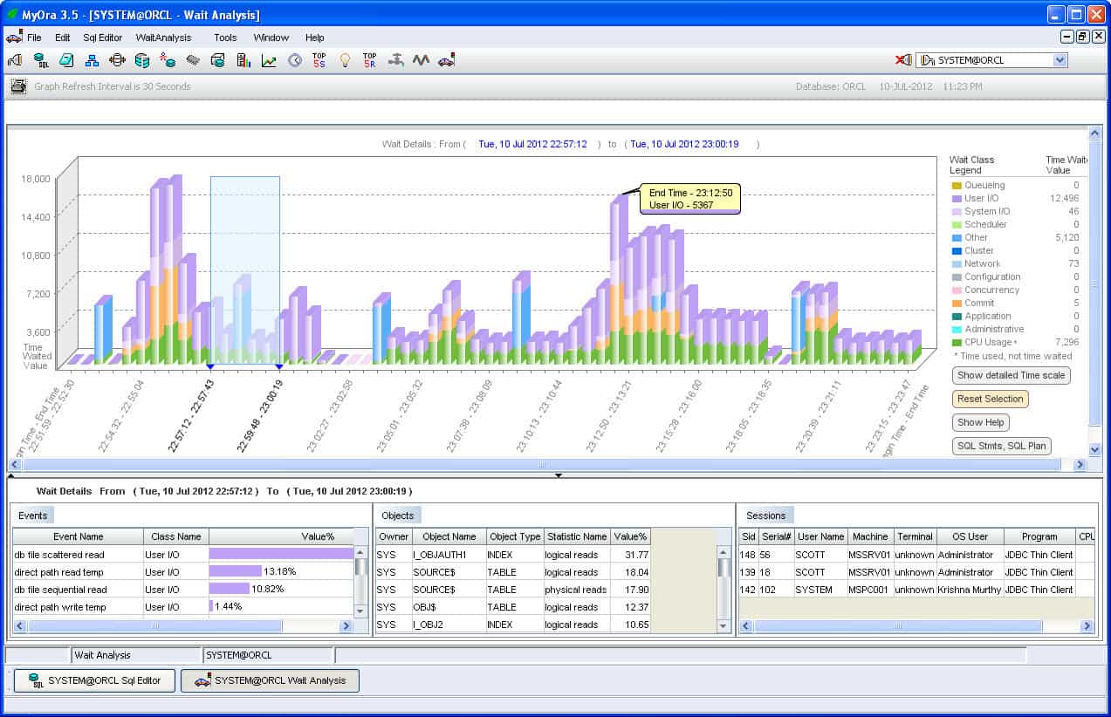Click the Reset Selection button
Screen dimensions: 1111x717
coord(990,399)
